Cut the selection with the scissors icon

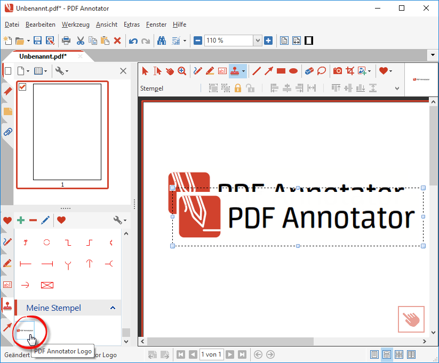click(81, 41)
